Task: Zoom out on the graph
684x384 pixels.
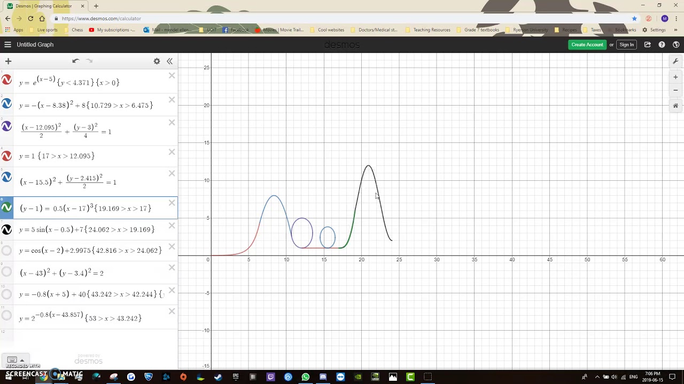Action: click(x=675, y=90)
